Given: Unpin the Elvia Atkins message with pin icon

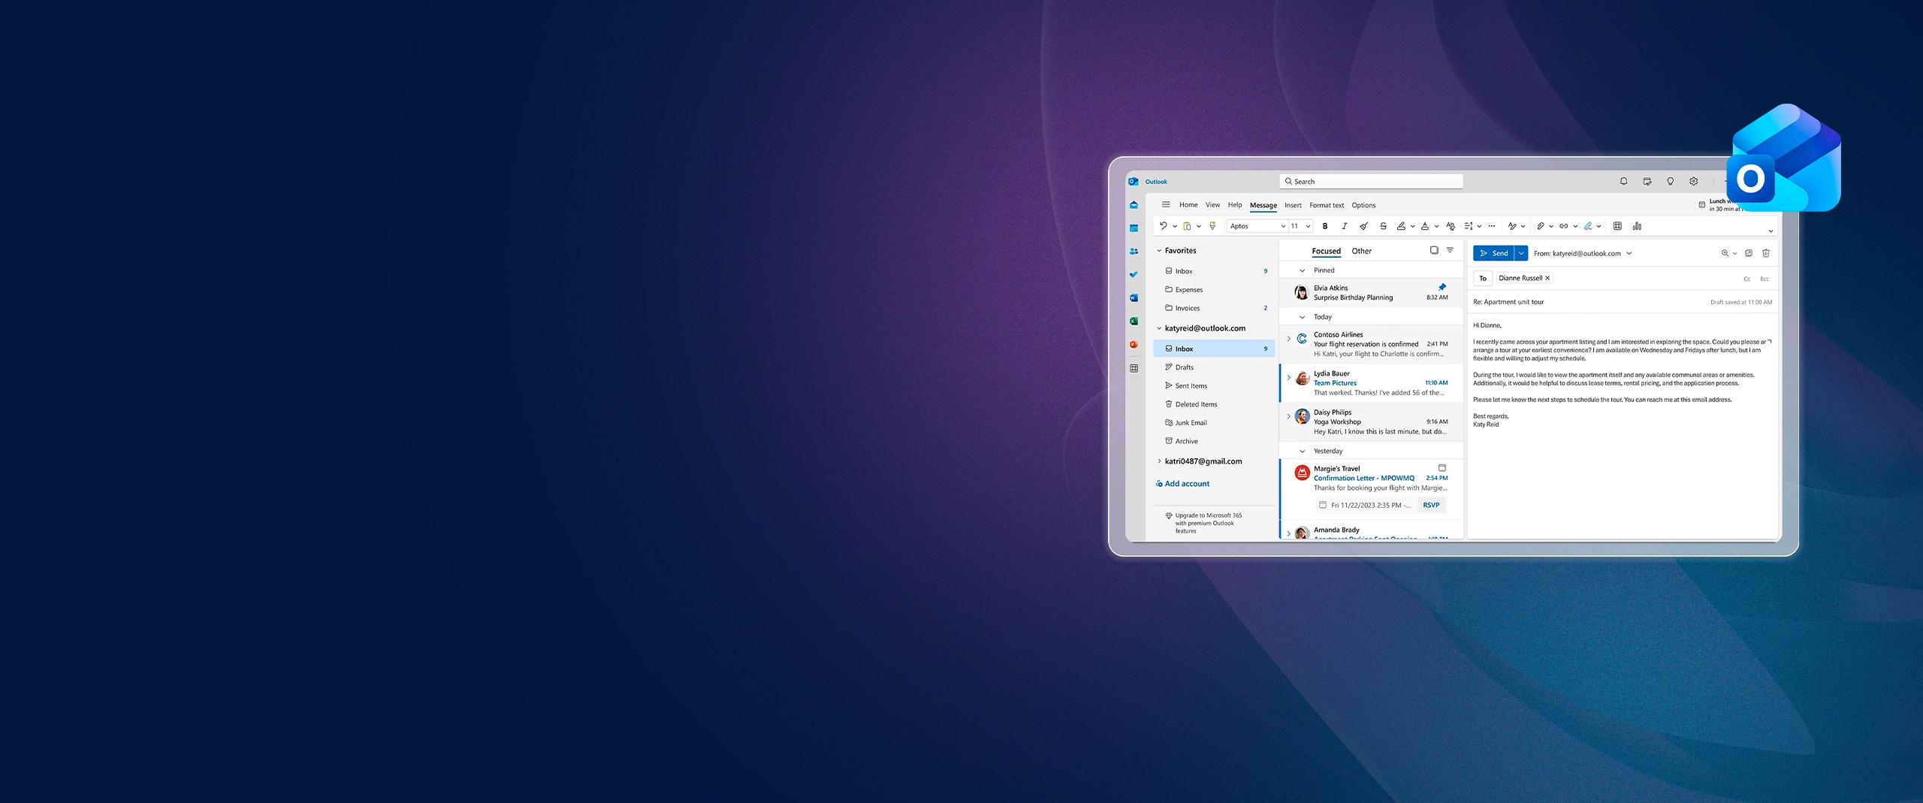Looking at the screenshot, I should point(1441,288).
